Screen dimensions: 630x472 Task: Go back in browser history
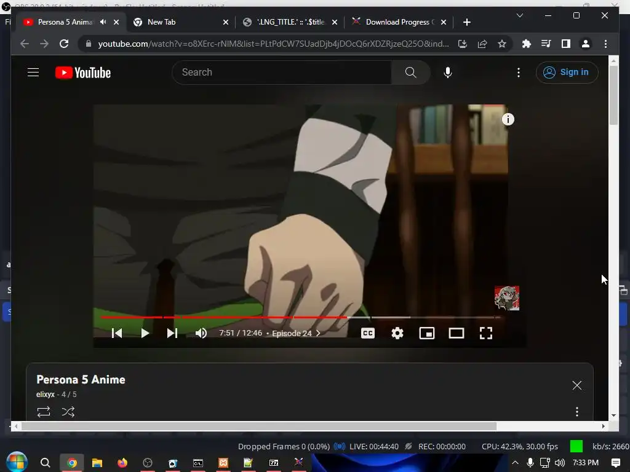click(x=25, y=44)
